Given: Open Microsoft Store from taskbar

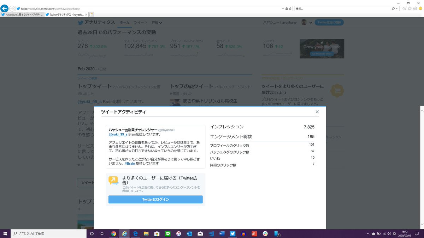Looking at the screenshot, I should (x=157, y=233).
